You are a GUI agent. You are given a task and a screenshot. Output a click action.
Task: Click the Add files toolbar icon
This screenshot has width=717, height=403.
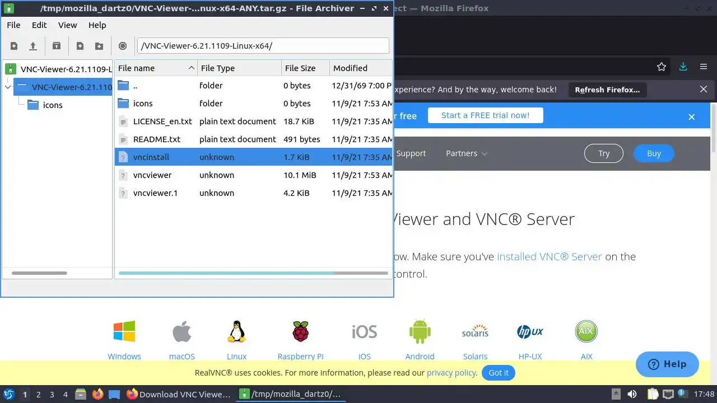(80, 46)
